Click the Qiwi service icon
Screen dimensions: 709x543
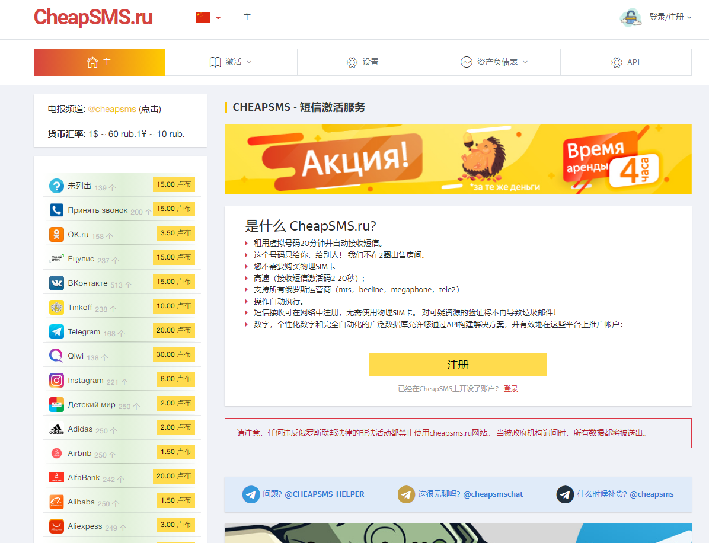[56, 356]
